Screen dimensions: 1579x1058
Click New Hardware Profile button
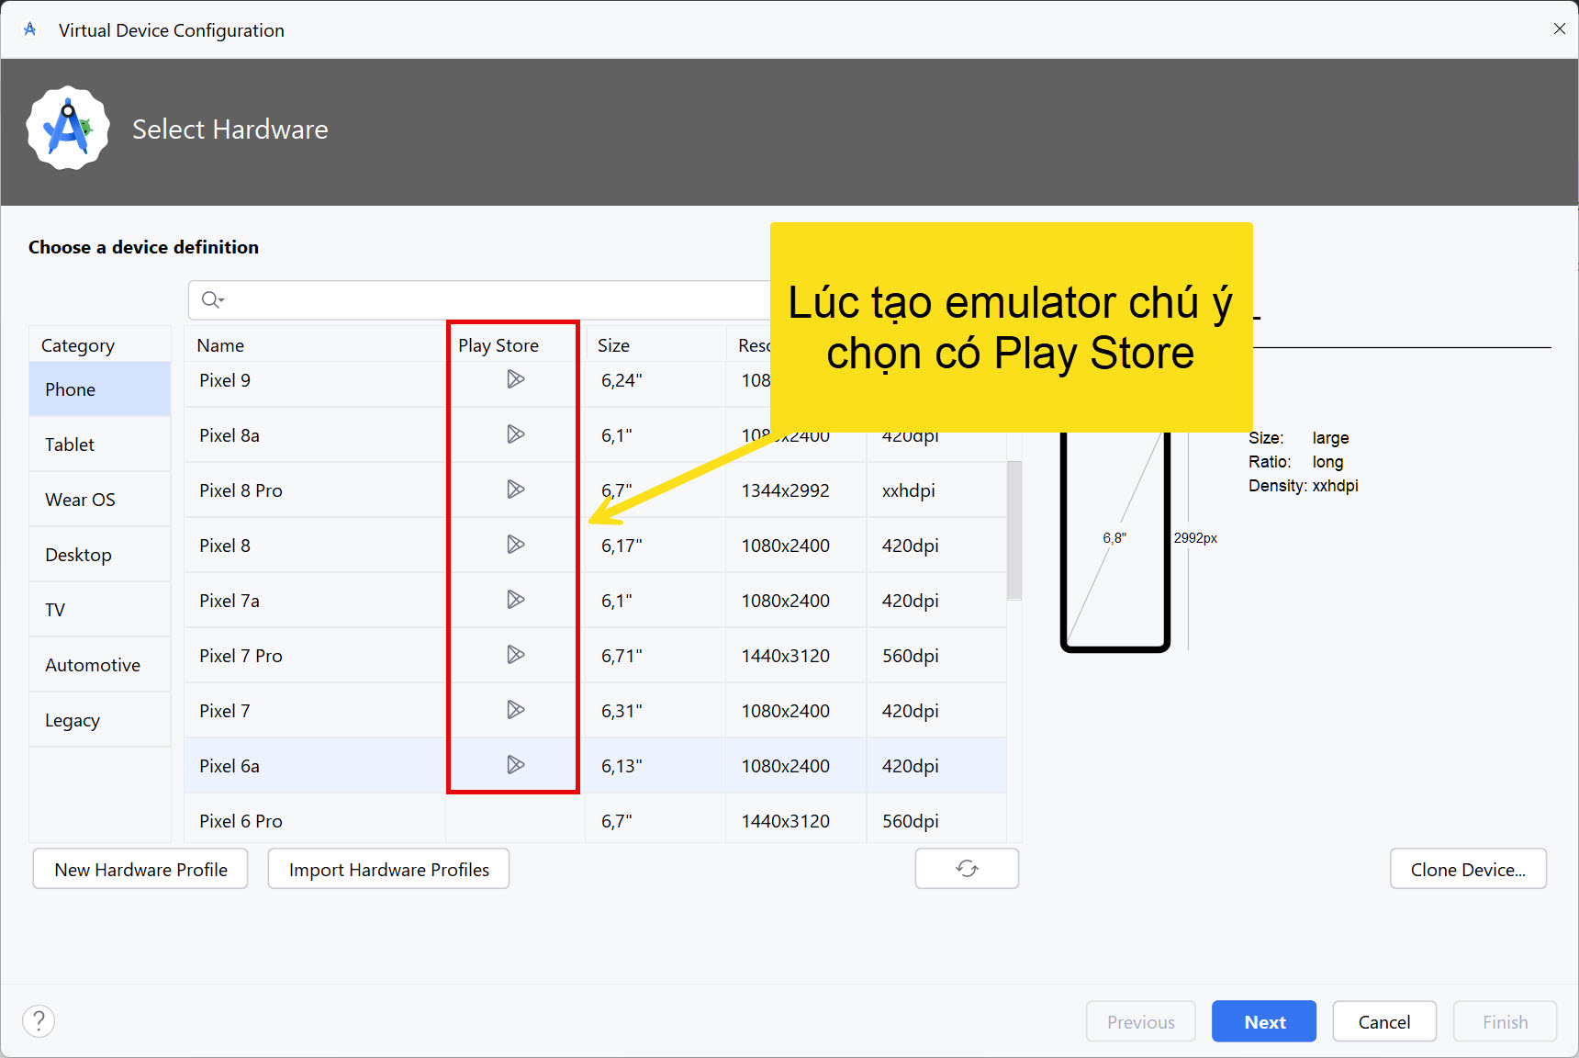[x=140, y=869]
